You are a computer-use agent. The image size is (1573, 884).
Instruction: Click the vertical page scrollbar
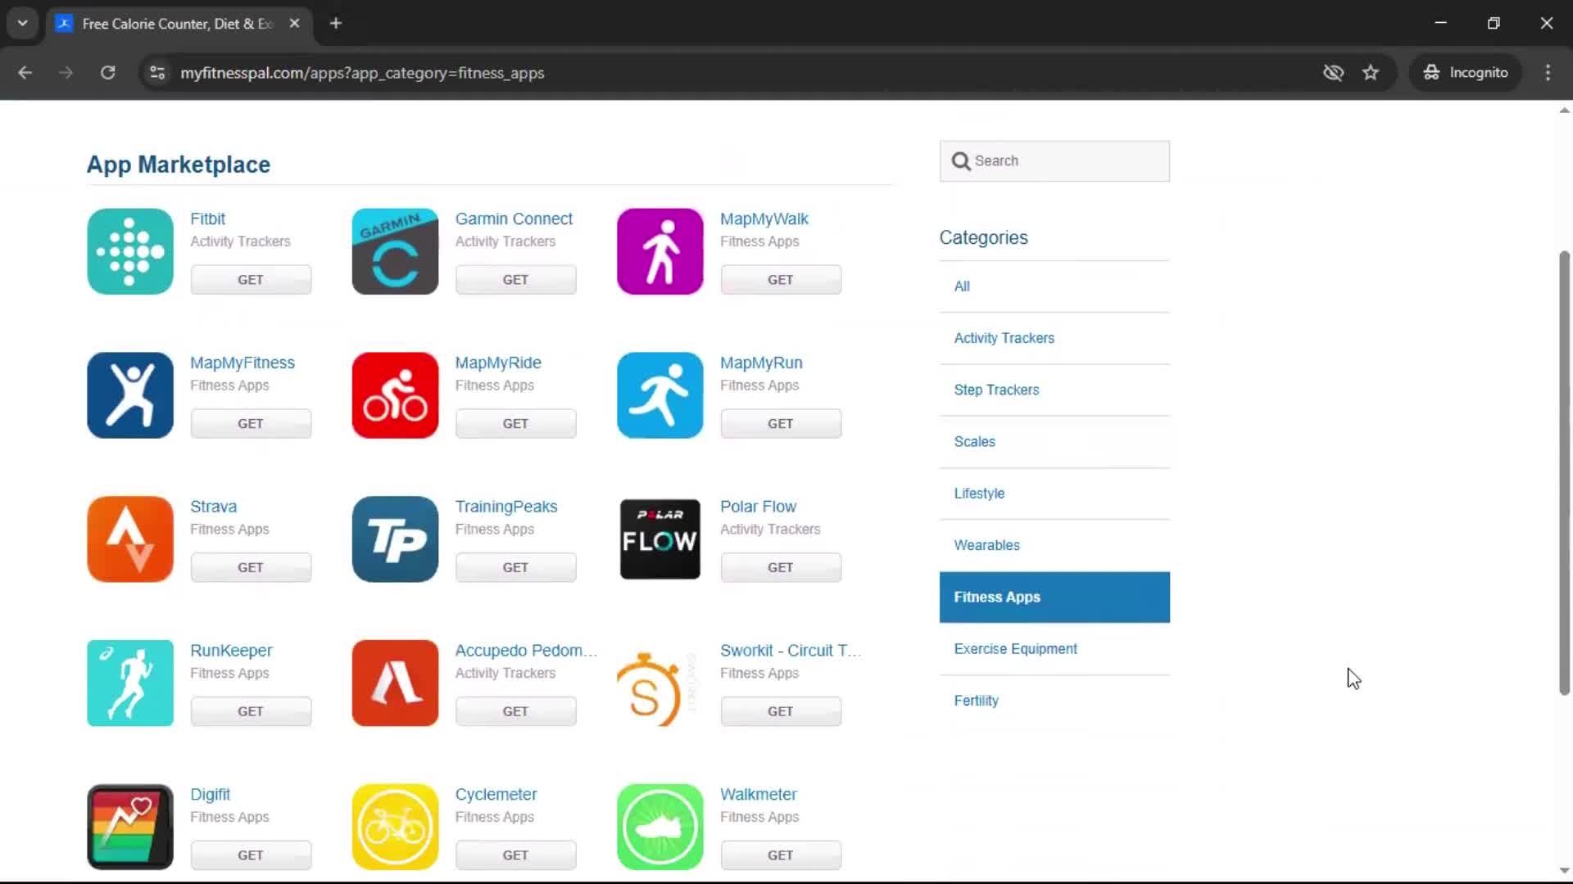click(1564, 473)
